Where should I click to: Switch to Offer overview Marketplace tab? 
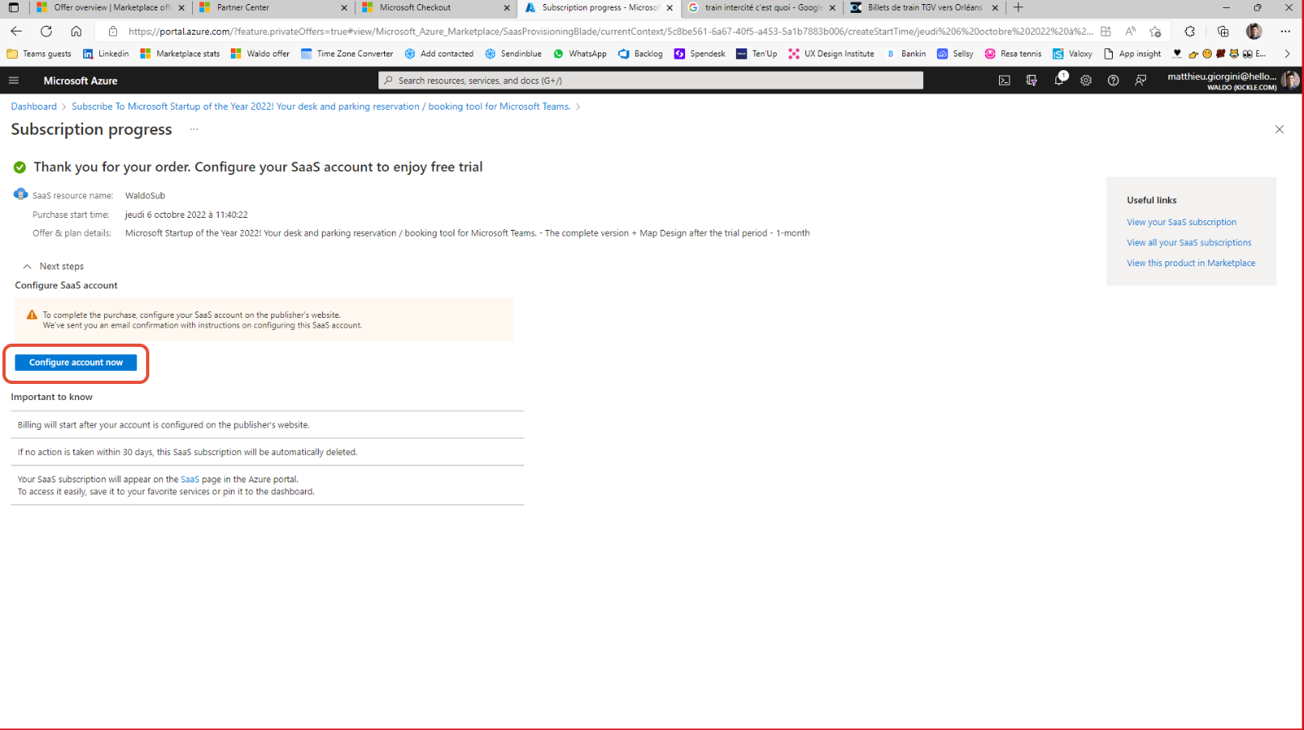pos(111,8)
